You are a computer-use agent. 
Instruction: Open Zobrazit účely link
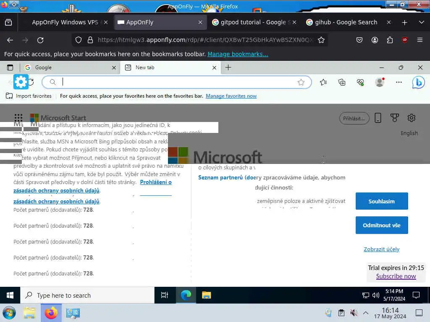pos(381,249)
